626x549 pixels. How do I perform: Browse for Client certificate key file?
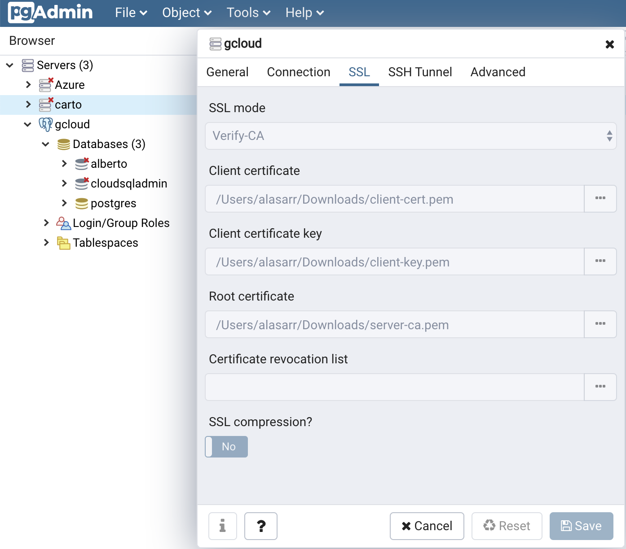pyautogui.click(x=600, y=261)
